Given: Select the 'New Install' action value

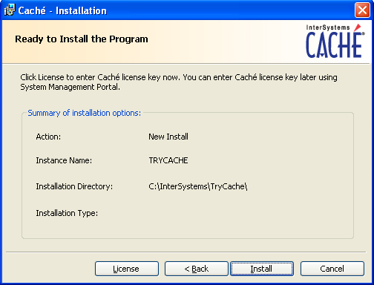Looking at the screenshot, I should pos(168,137).
